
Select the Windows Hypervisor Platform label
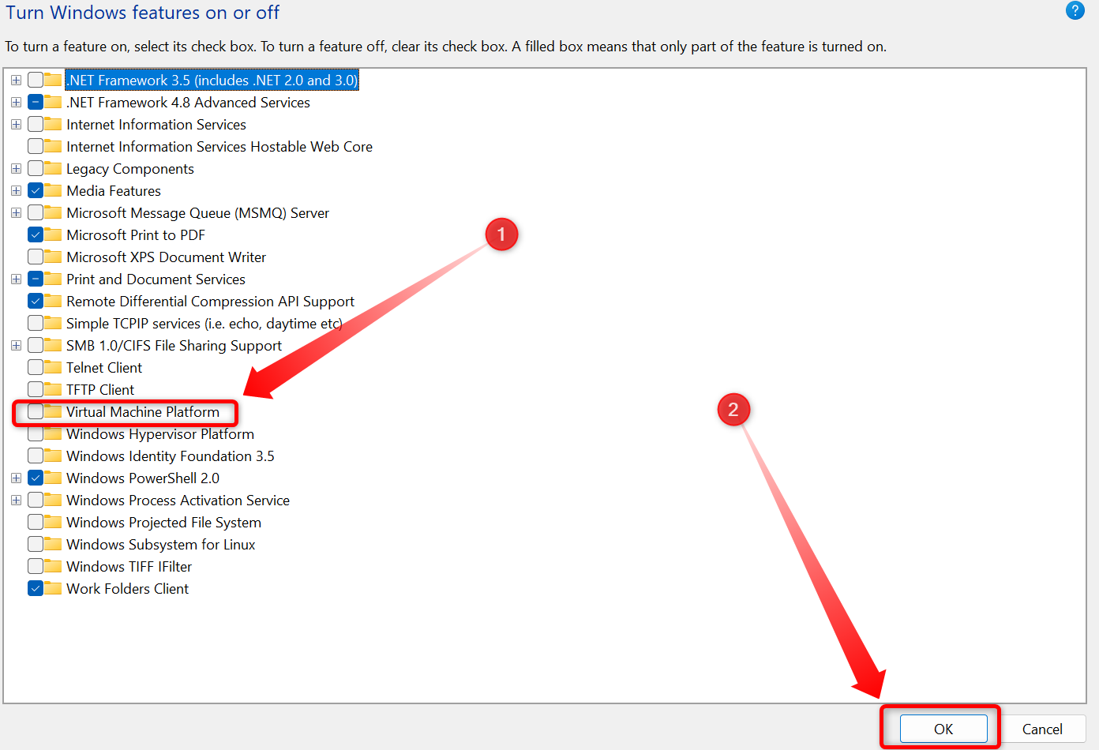coord(160,433)
